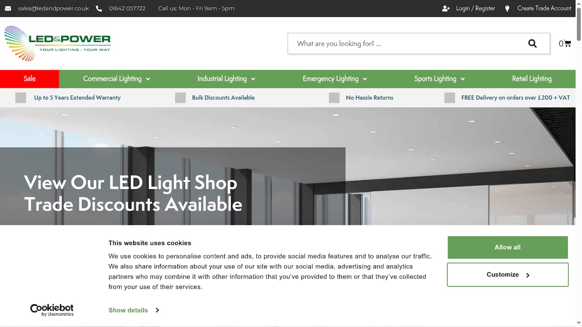This screenshot has width=582, height=327.
Task: Click the search magnifier icon
Action: click(x=532, y=43)
